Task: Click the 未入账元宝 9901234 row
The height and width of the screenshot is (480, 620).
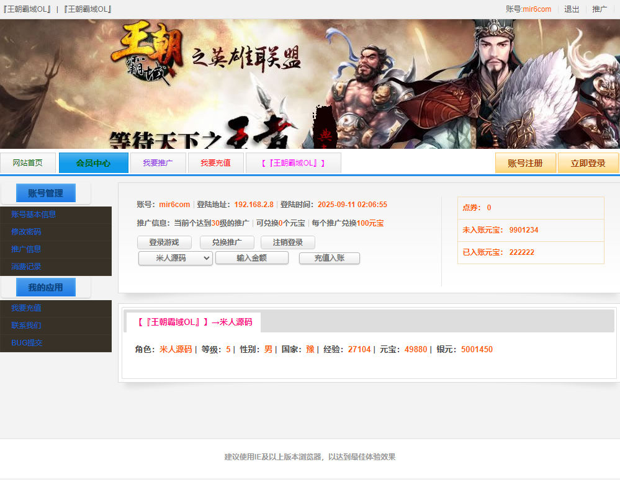Action: point(531,230)
